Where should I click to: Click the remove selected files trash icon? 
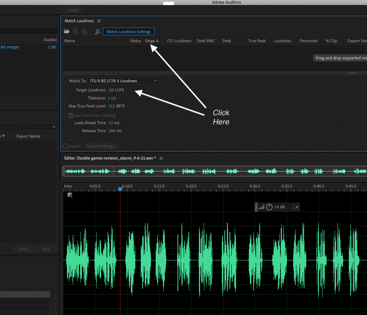click(x=76, y=32)
